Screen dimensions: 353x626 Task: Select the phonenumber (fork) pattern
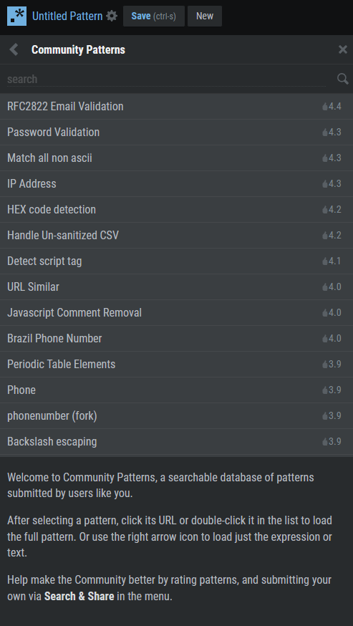tap(176, 415)
